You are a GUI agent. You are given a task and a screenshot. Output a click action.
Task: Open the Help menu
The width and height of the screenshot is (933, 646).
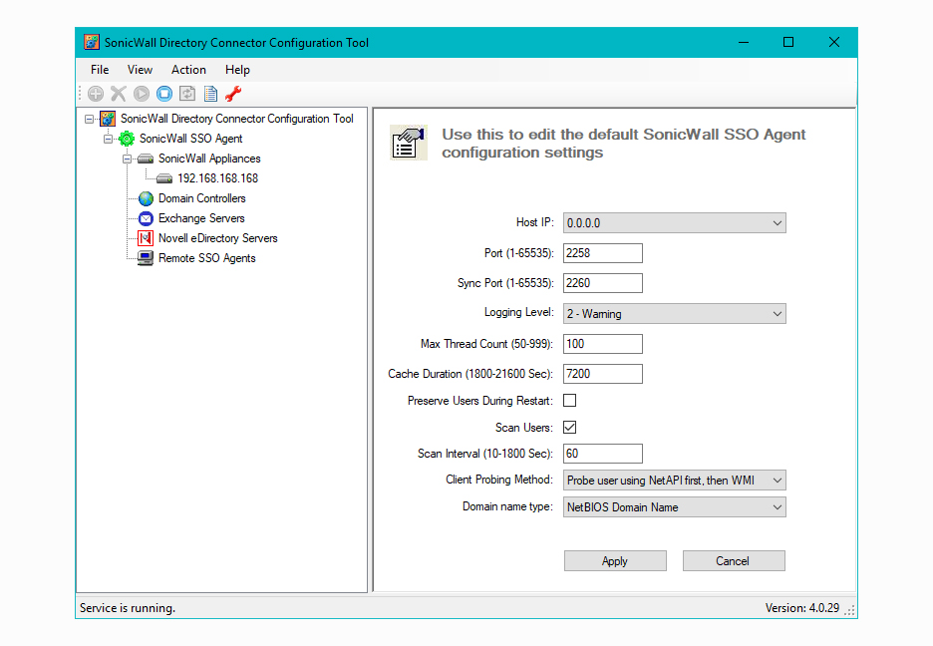tap(237, 70)
